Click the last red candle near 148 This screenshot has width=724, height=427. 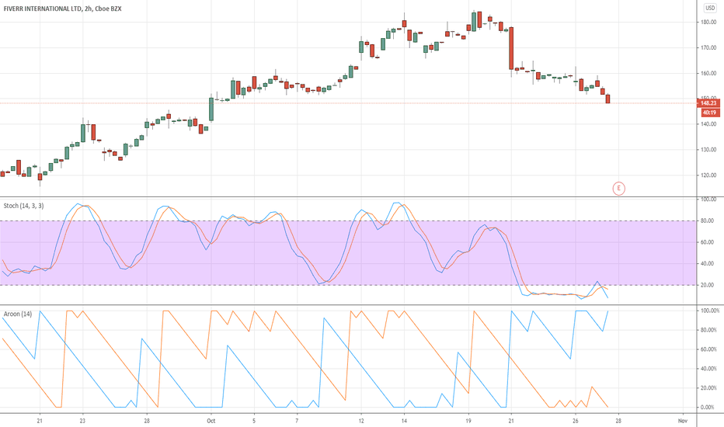coord(608,99)
